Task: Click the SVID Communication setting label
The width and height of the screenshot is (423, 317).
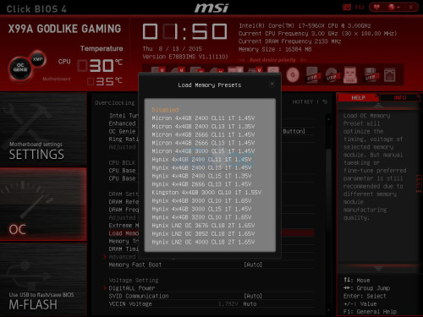Action: tap(139, 296)
